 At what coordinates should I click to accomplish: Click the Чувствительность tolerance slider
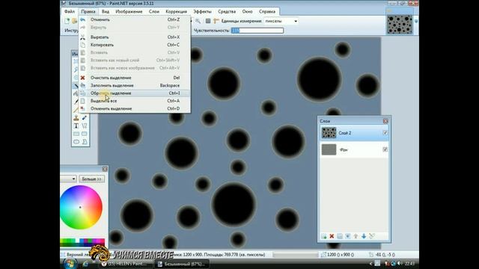[x=257, y=31]
